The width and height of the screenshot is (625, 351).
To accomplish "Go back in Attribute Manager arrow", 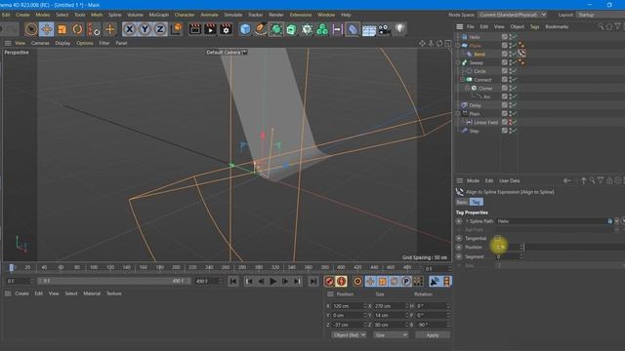I will (x=566, y=181).
